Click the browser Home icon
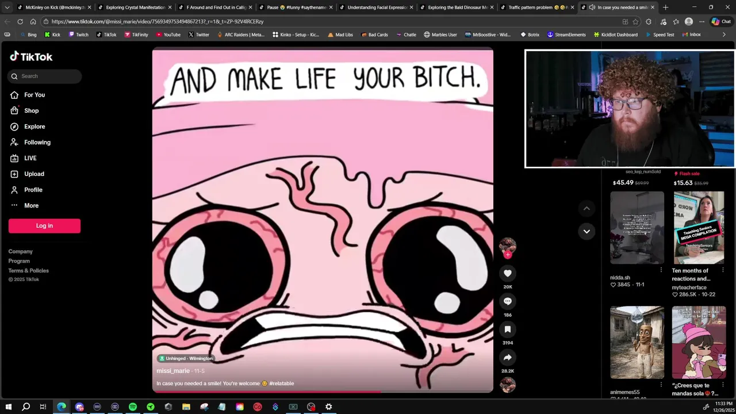The height and width of the screenshot is (414, 736). [x=33, y=21]
